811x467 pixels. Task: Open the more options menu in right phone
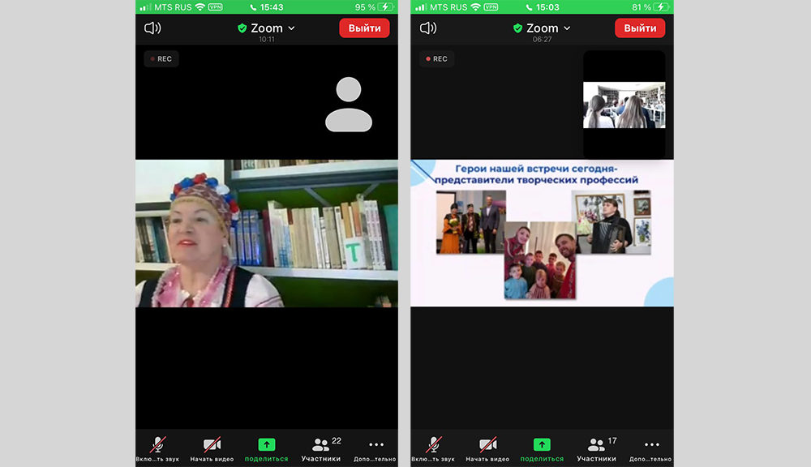(x=651, y=448)
